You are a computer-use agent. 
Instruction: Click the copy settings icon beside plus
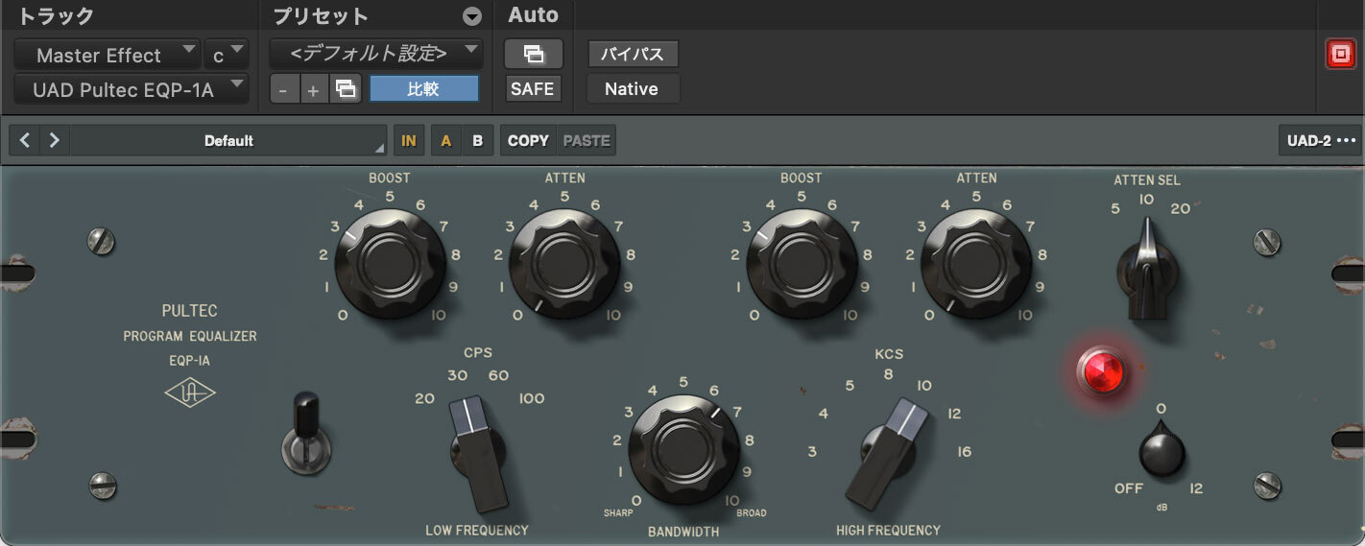pos(344,89)
